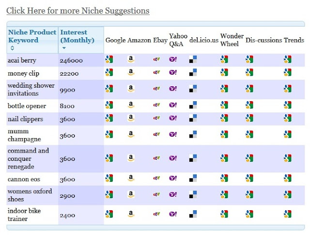Select the Ebay column header
Viewport: 310px width, 235px height.
[x=160, y=40]
